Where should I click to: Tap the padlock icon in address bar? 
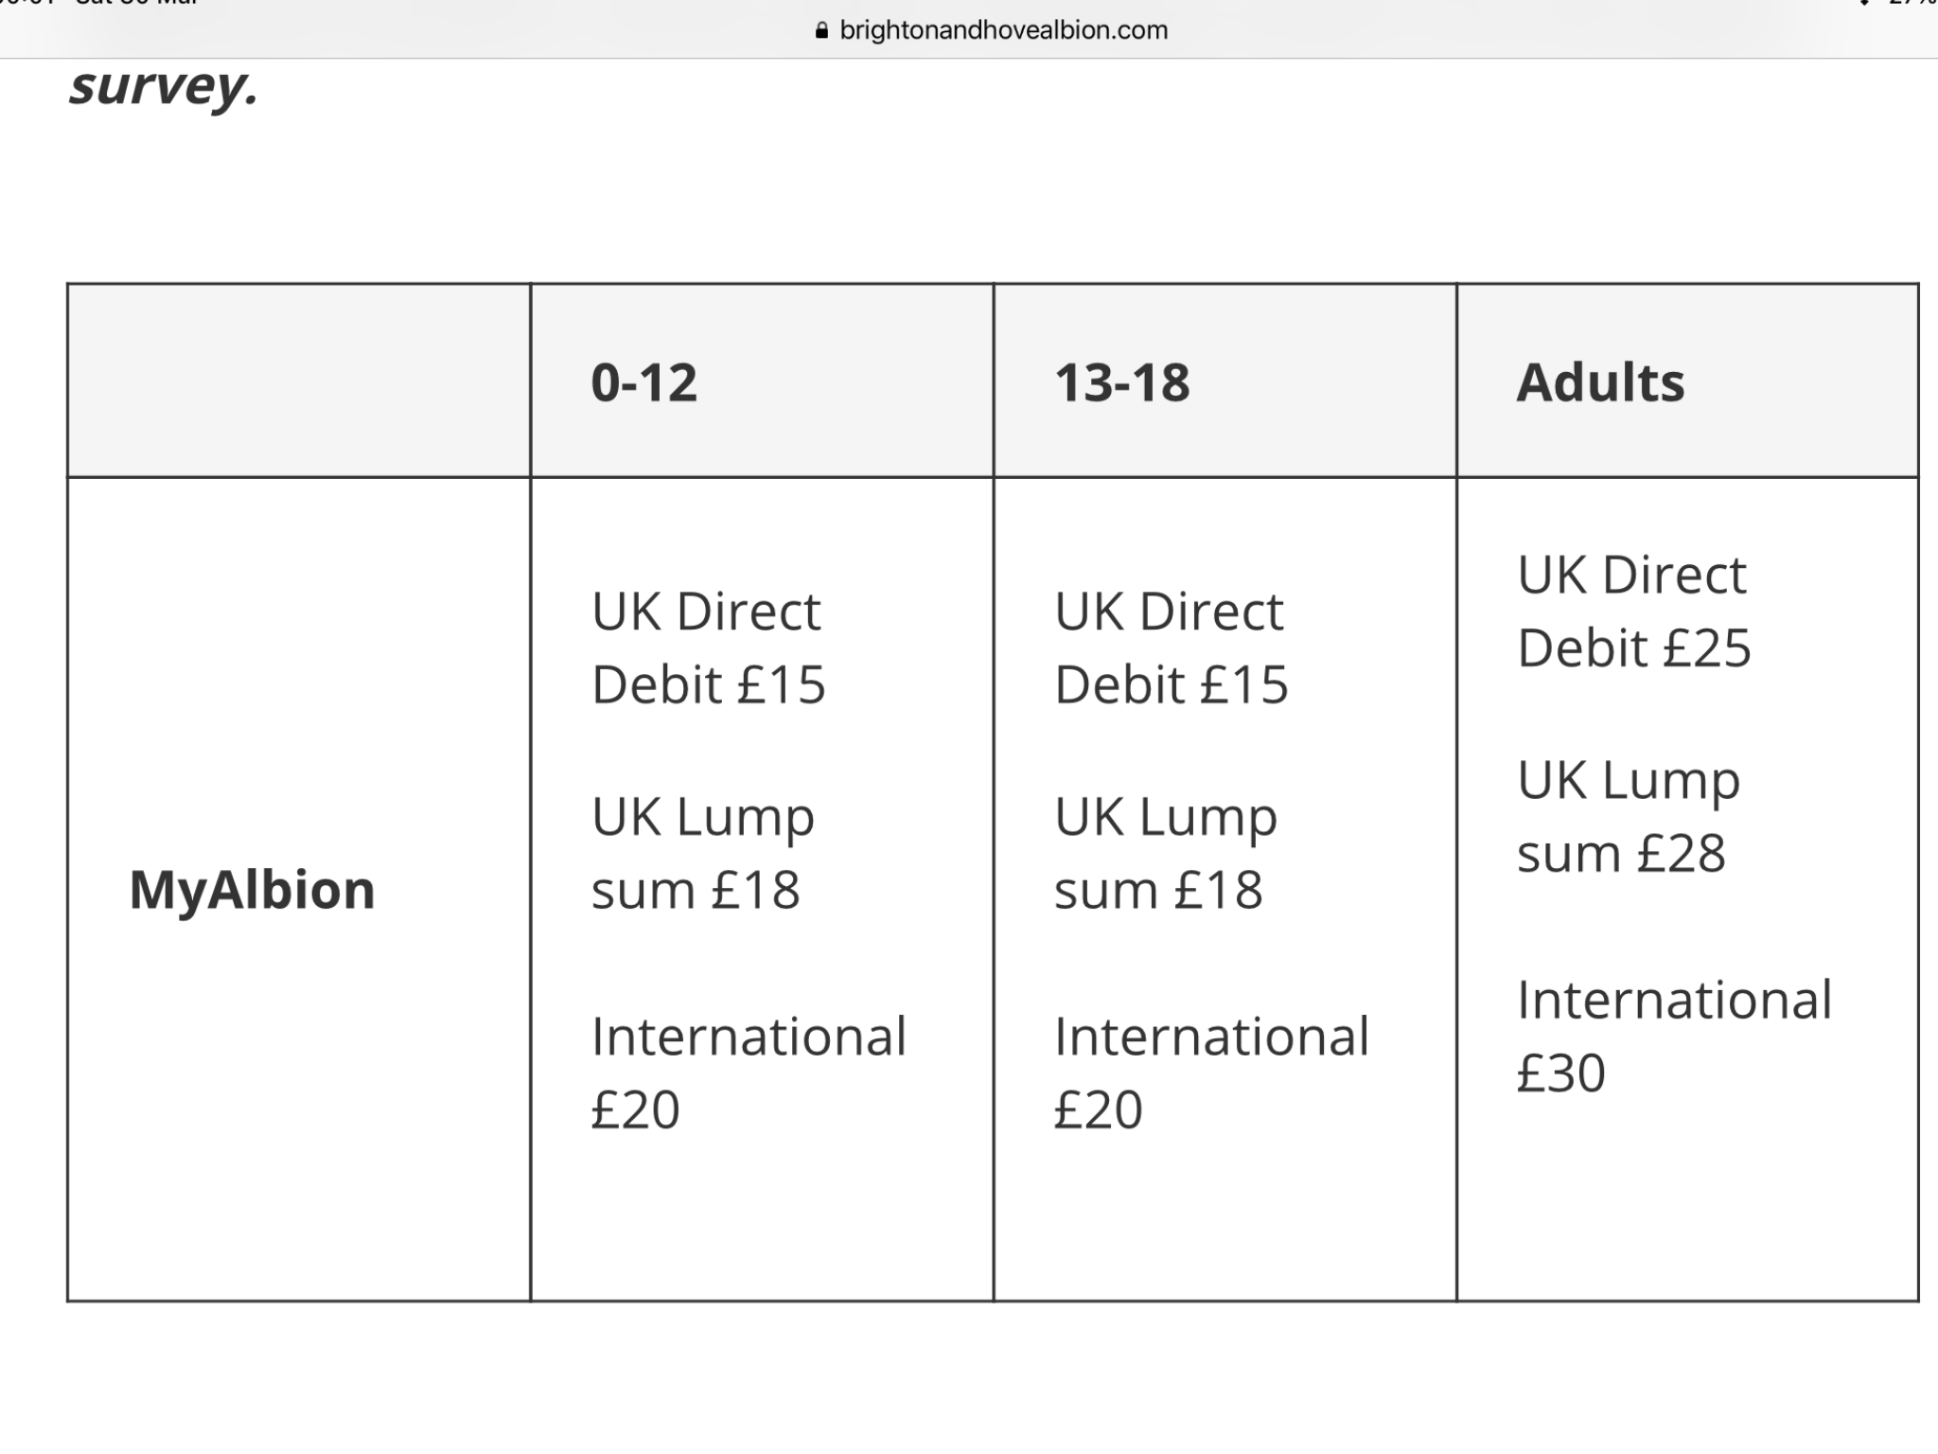tap(821, 30)
